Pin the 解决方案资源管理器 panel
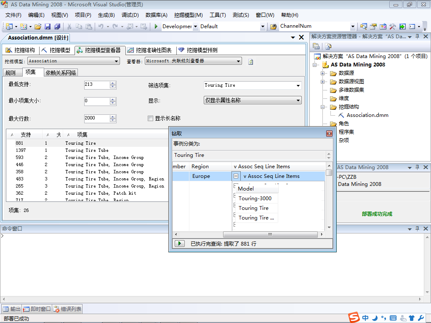Screen dimensions: 431x323 417,37
